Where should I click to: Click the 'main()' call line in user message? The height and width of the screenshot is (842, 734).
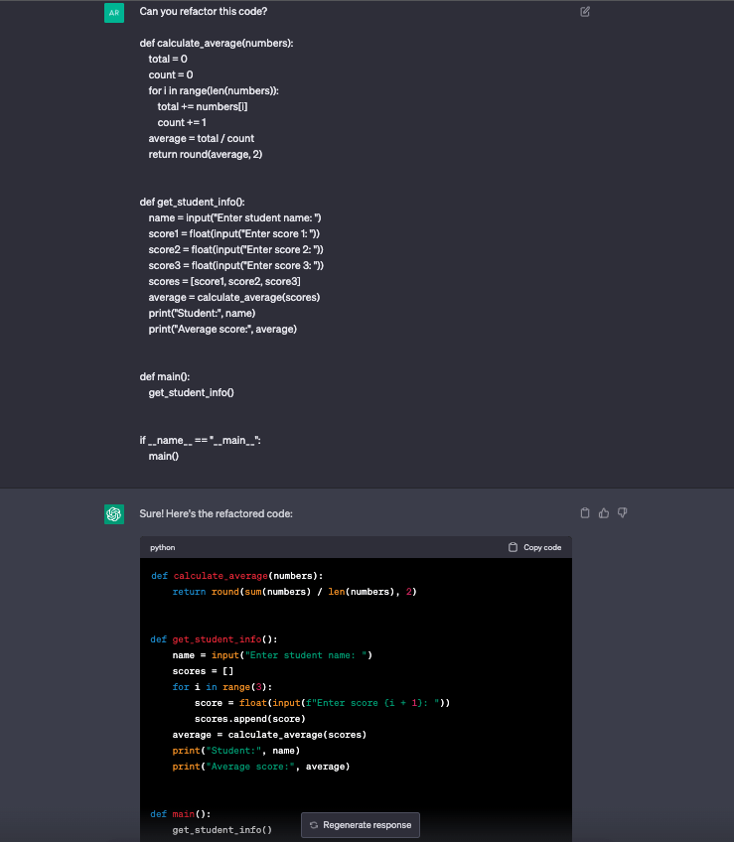coord(163,456)
